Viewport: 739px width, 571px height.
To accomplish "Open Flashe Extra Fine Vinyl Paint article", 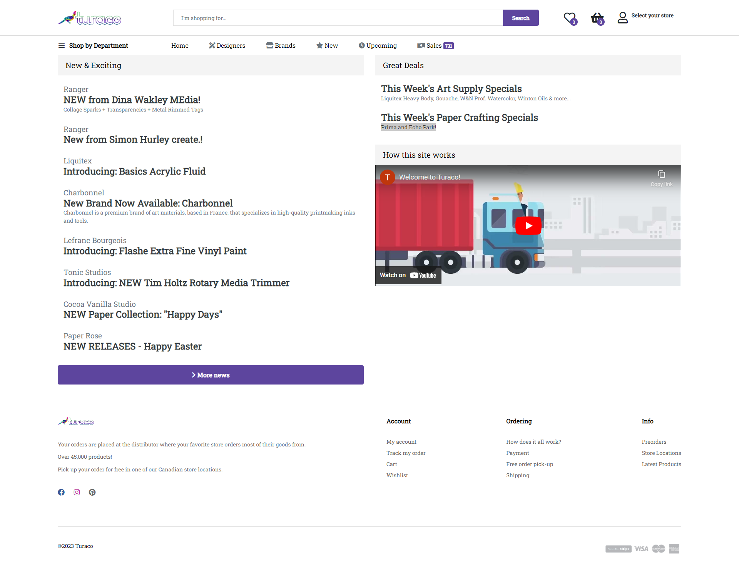I will [155, 251].
